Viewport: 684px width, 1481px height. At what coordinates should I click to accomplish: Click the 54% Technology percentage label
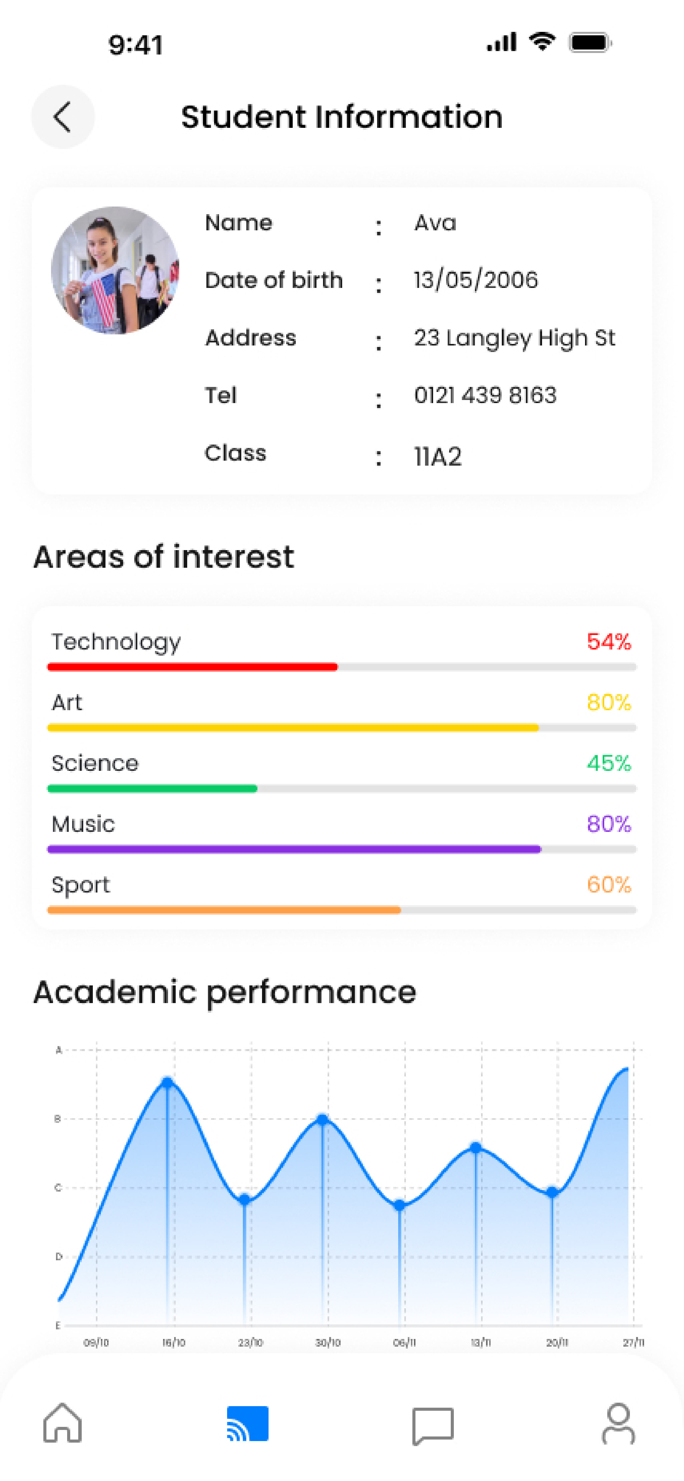click(608, 641)
